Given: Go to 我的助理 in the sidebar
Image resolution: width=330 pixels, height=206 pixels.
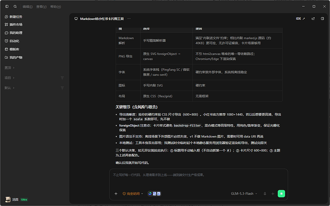Looking at the screenshot, I should 13,33.
